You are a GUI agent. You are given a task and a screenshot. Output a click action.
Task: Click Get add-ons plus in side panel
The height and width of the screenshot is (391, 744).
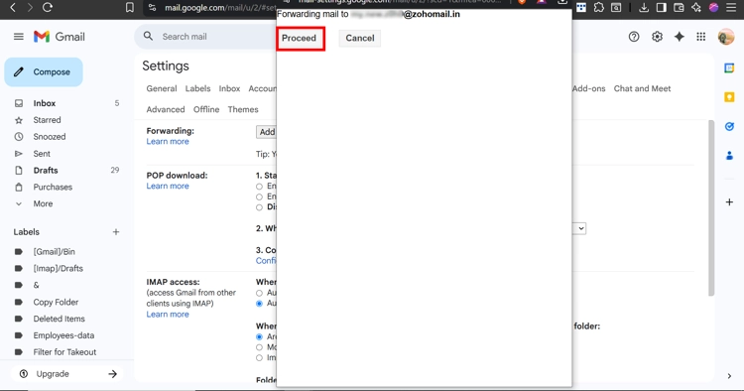tap(729, 202)
